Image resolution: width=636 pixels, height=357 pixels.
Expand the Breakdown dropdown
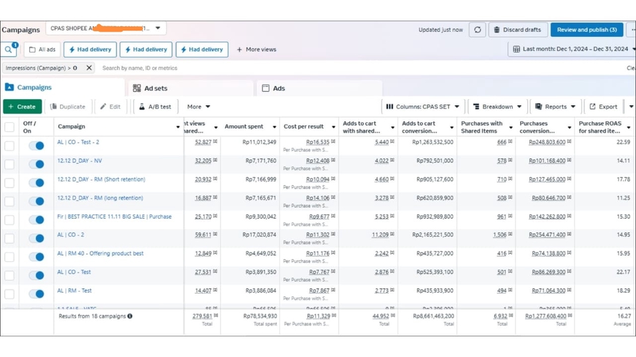pyautogui.click(x=497, y=106)
